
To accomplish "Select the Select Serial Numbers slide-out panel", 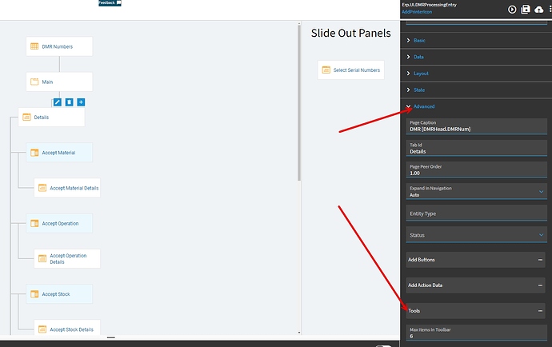I will coord(351,70).
